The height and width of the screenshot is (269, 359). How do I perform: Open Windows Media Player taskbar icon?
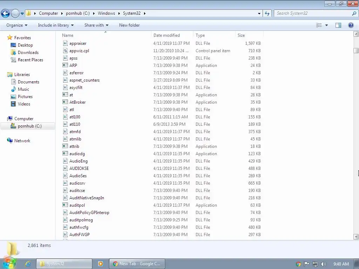[x=101, y=264]
